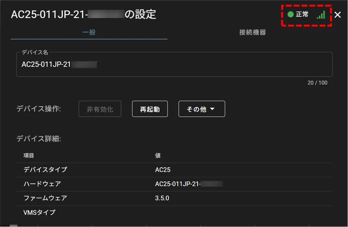Click the 再起動 button
Screen dimensions: 348x227
click(x=150, y=109)
